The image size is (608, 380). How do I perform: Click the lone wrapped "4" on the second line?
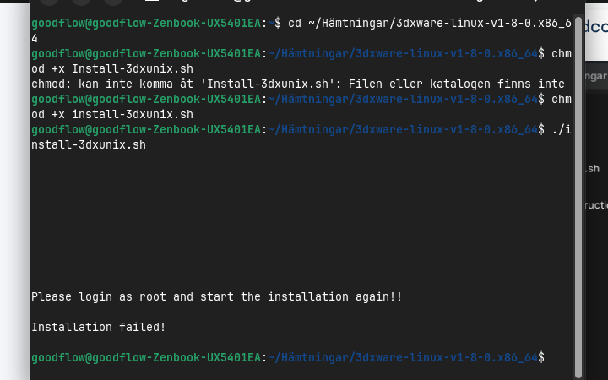click(35, 38)
